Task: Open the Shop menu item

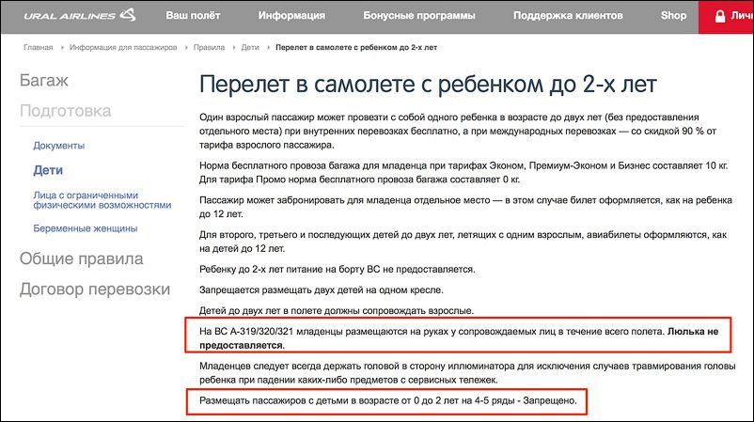Action: pyautogui.click(x=673, y=15)
